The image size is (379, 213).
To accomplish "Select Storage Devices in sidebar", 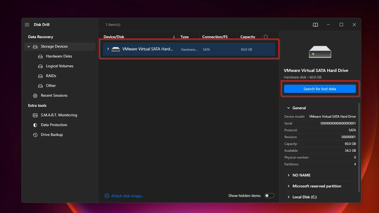I will coord(60,47).
